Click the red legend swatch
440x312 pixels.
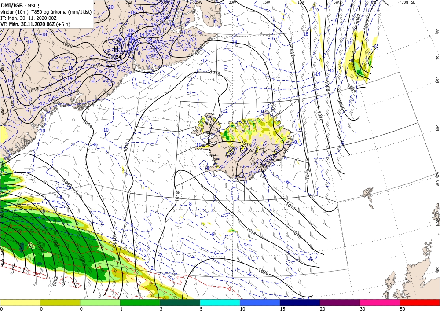tap(420, 302)
